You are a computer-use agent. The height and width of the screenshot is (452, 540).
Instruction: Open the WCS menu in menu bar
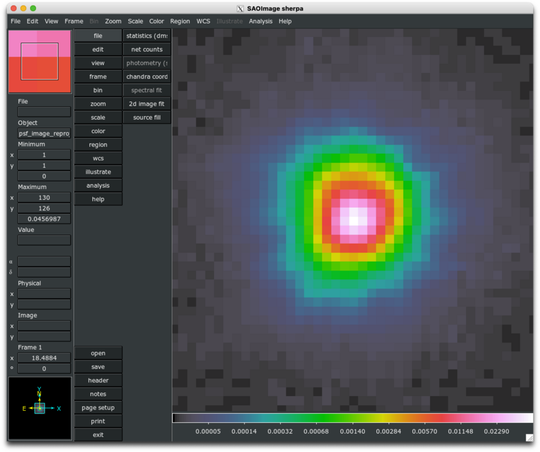click(x=203, y=21)
